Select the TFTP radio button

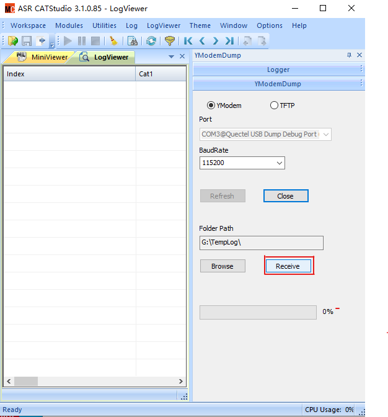[274, 105]
